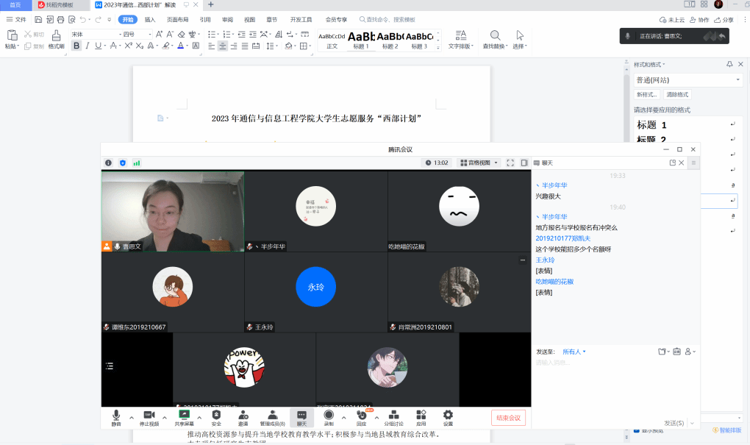Click the red 结束会议 (End Meeting) button
This screenshot has width=750, height=445.
508,418
